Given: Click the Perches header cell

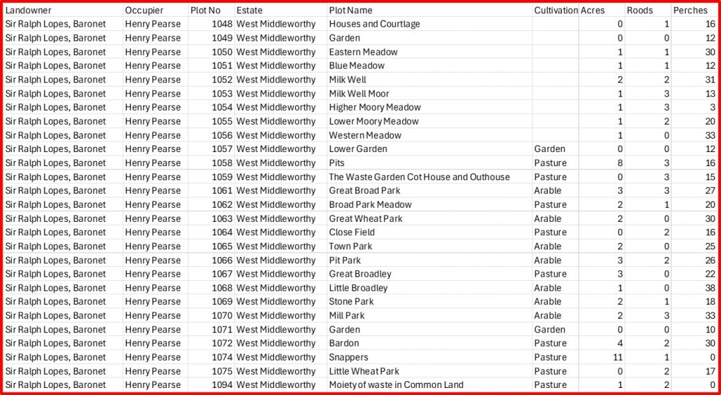Looking at the screenshot, I should point(694,10).
